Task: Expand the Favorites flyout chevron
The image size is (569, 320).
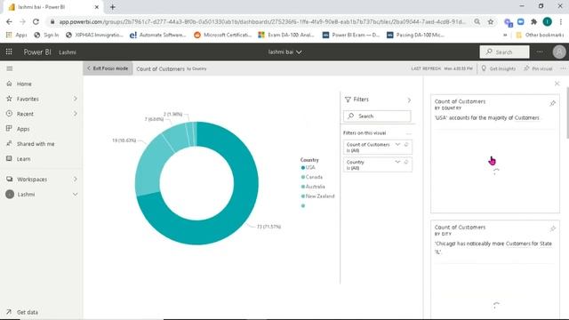Action: (x=75, y=99)
